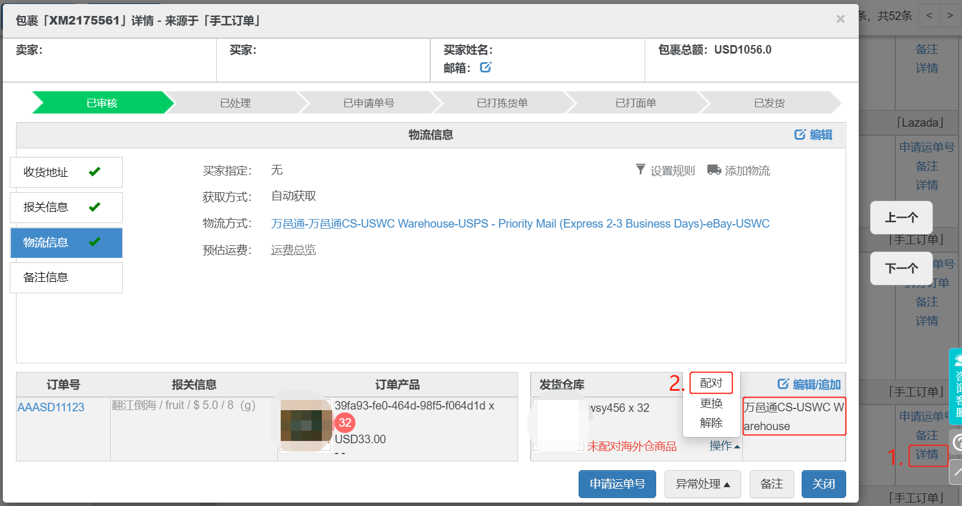
Task: Close the package detail dialog with X
Action: 840,19
